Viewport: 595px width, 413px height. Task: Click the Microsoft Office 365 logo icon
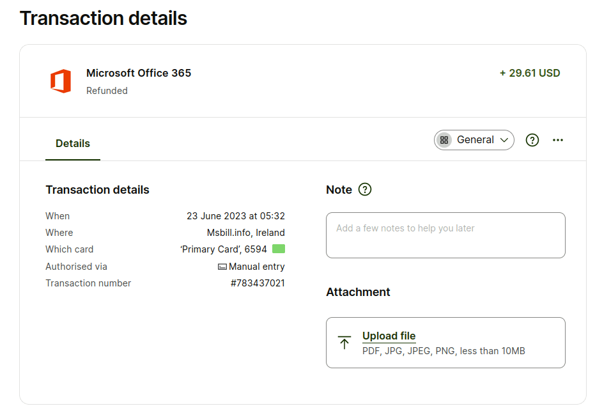(x=61, y=81)
